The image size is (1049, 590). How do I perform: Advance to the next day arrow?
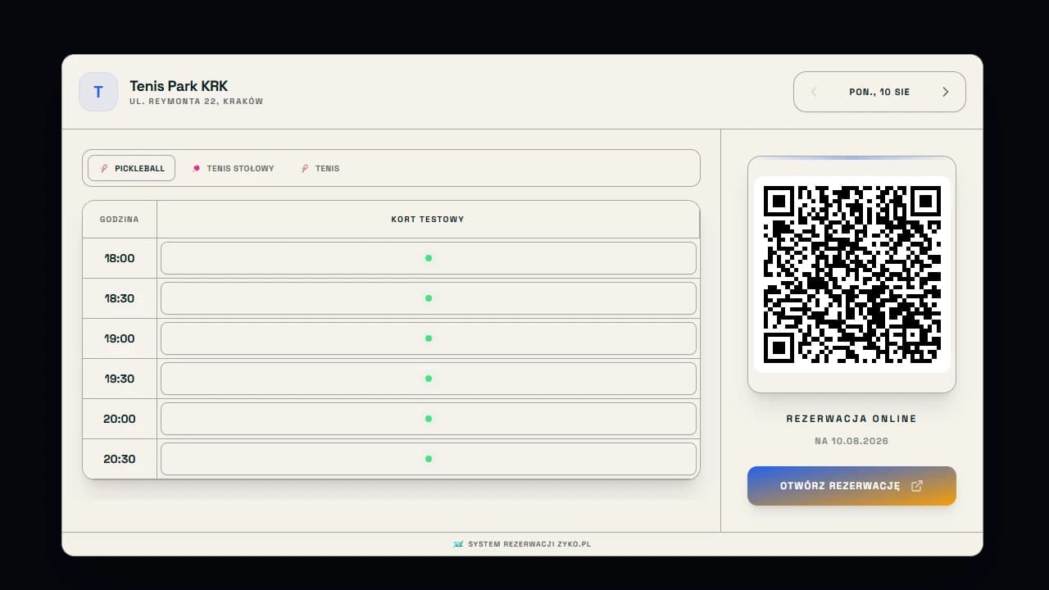945,92
